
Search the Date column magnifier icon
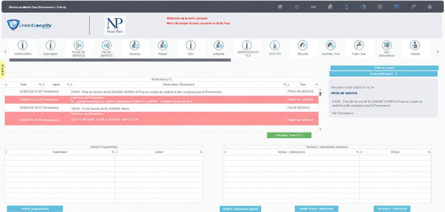(x=40, y=85)
